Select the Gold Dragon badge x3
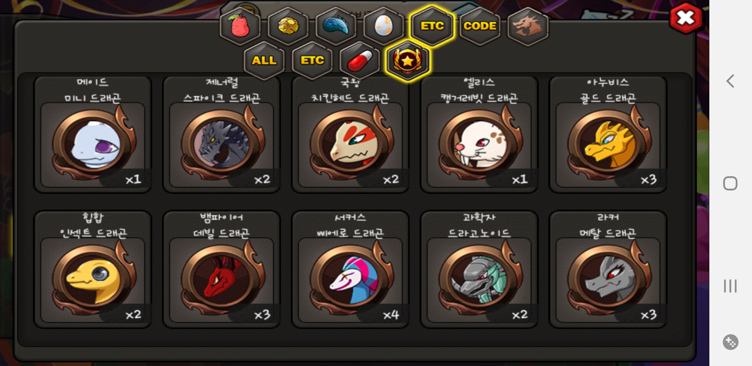The height and width of the screenshot is (366, 752). click(608, 135)
